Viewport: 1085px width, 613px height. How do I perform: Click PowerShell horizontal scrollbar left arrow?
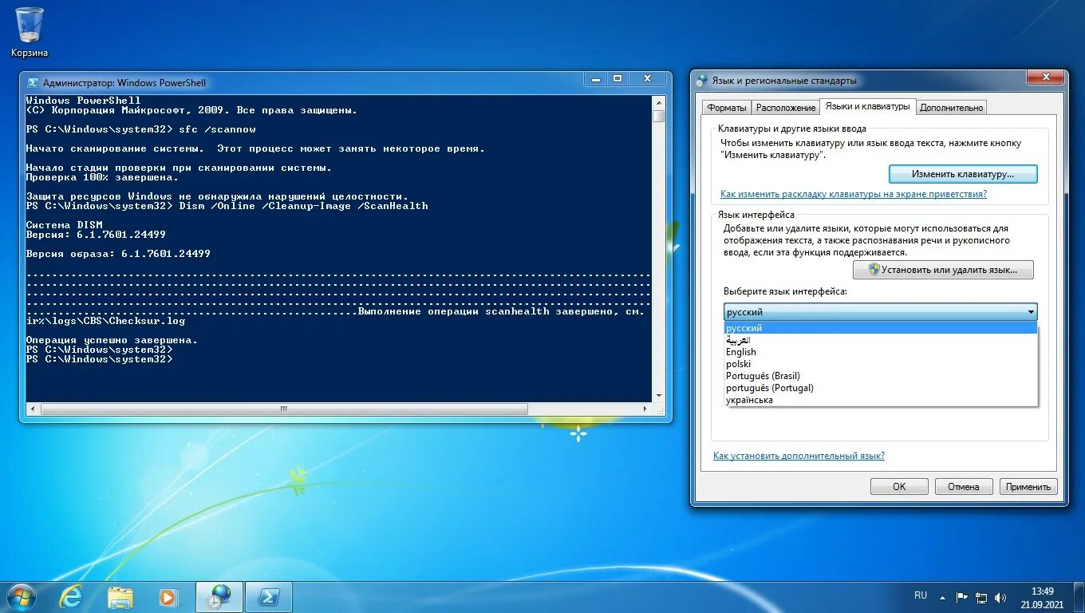[32, 409]
